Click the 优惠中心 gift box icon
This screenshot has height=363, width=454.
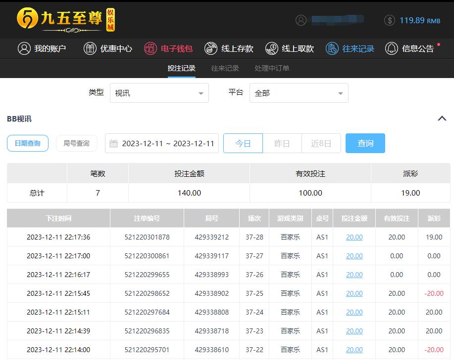(90, 48)
